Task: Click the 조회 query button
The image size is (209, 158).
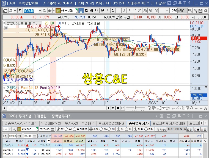Action: (189, 129)
